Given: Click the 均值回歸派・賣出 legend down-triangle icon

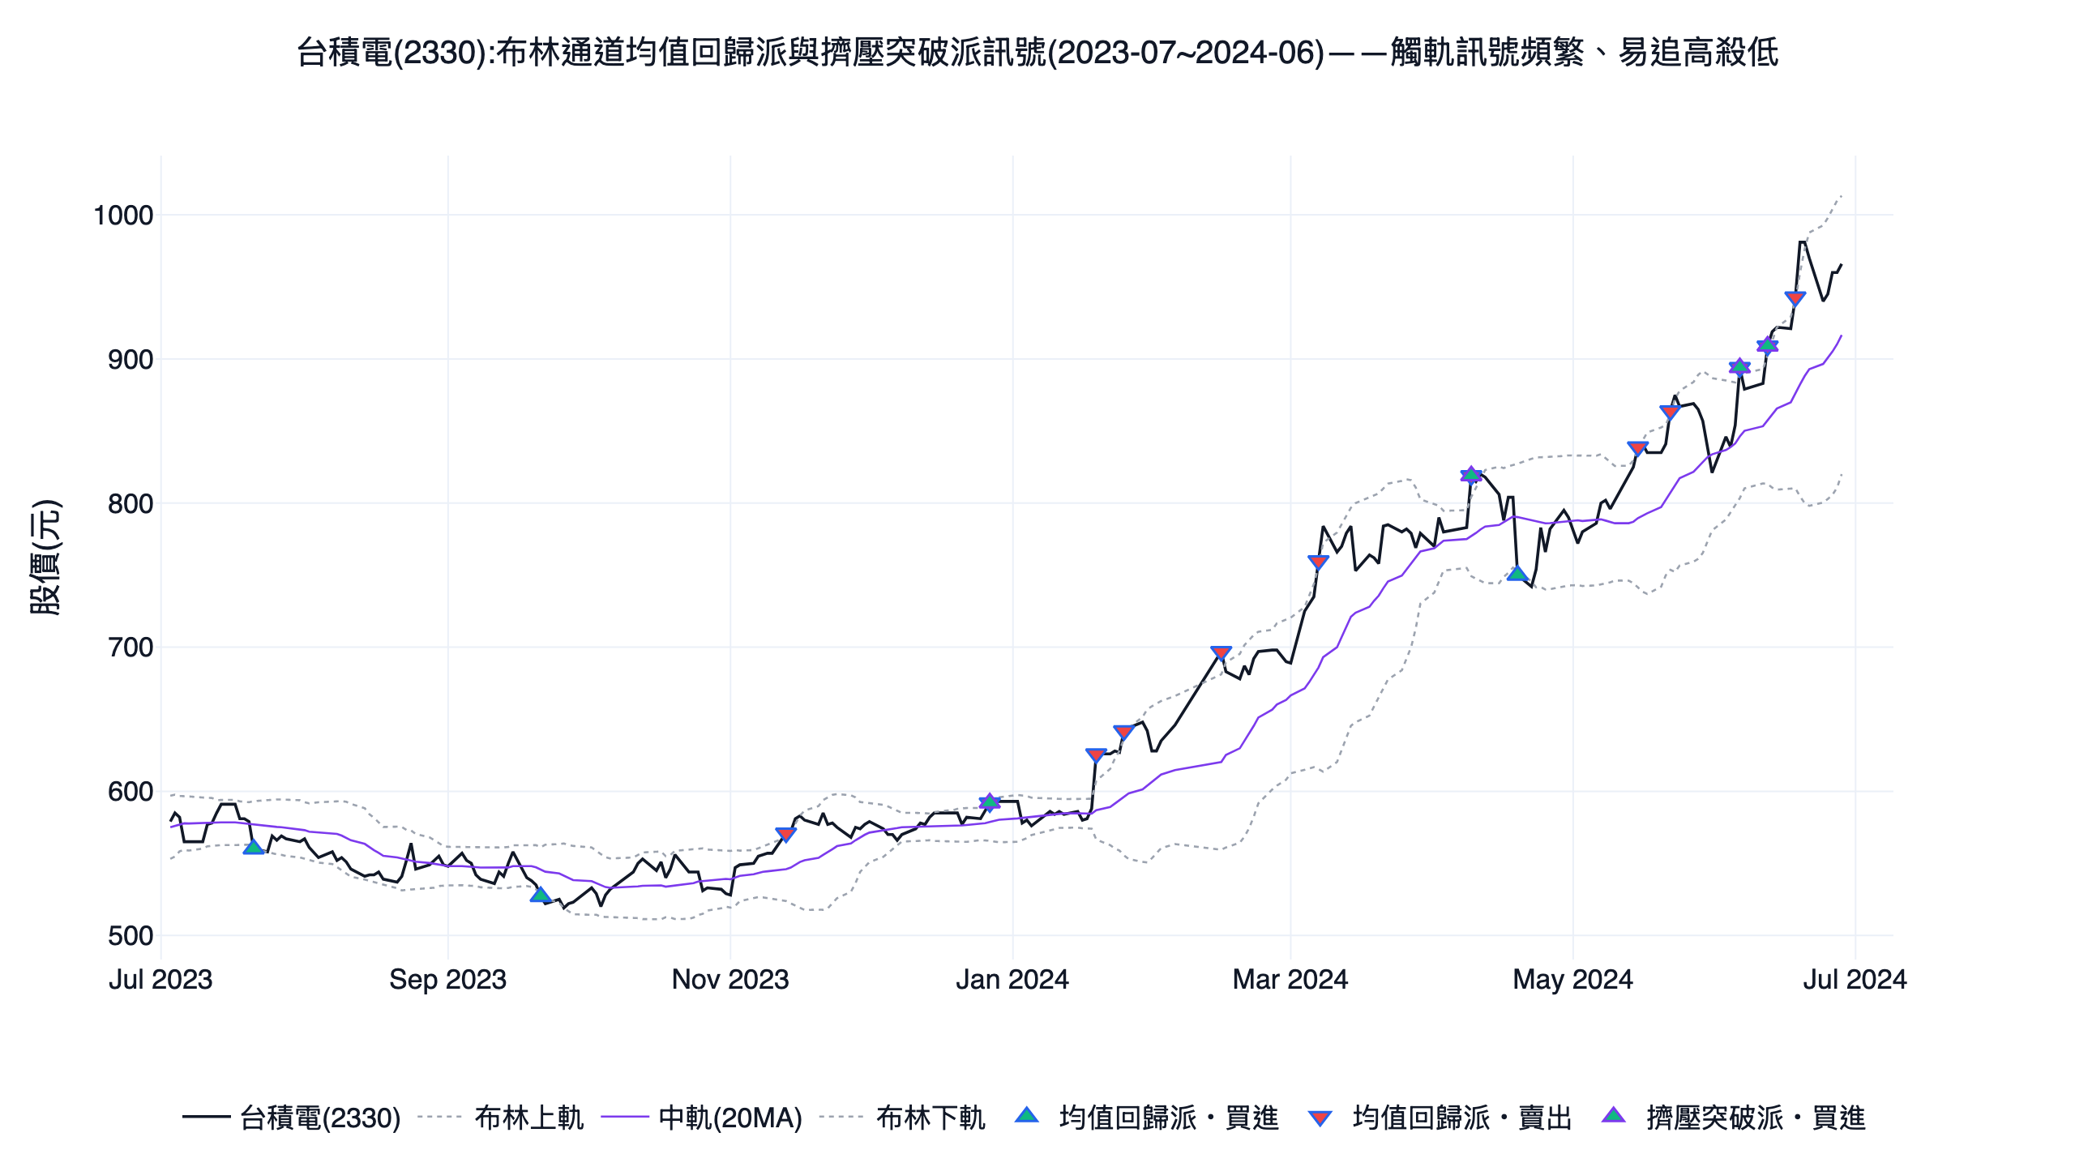Looking at the screenshot, I should 1320,1118.
